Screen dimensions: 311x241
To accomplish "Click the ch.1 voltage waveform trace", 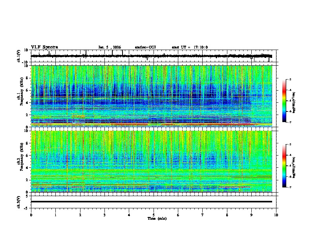I will pyautogui.click(x=151, y=56).
